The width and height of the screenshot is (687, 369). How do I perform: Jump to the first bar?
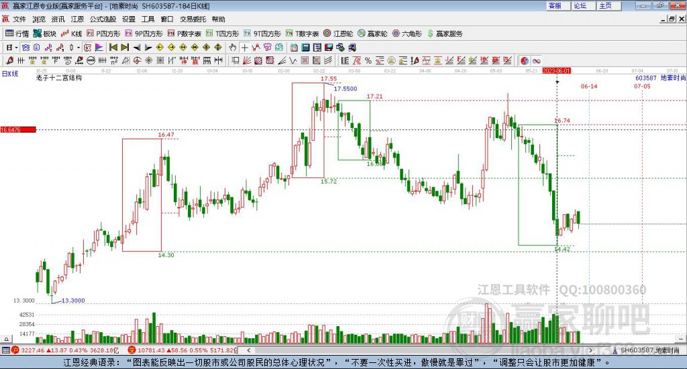(x=113, y=48)
